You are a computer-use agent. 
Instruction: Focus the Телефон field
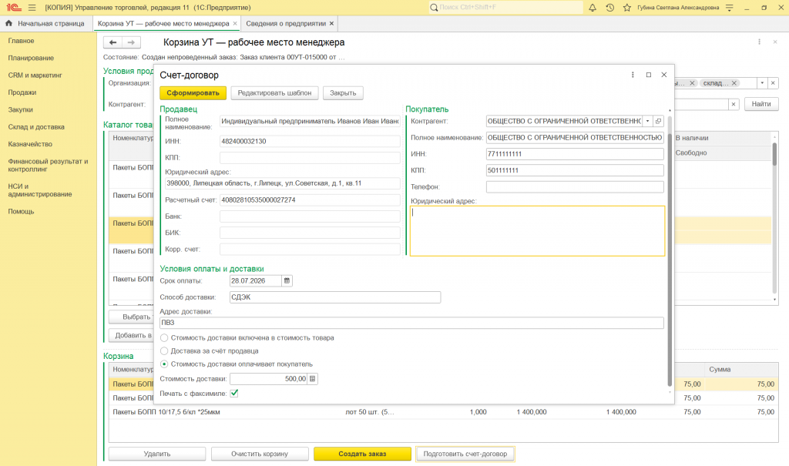pos(575,186)
